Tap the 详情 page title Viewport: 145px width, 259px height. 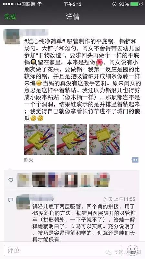(72, 17)
